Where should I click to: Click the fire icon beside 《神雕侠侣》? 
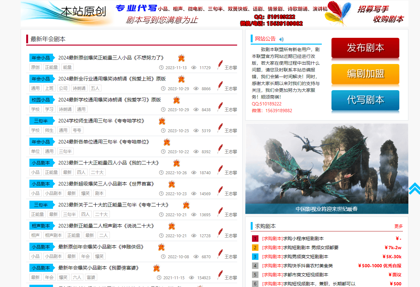coord(161,247)
